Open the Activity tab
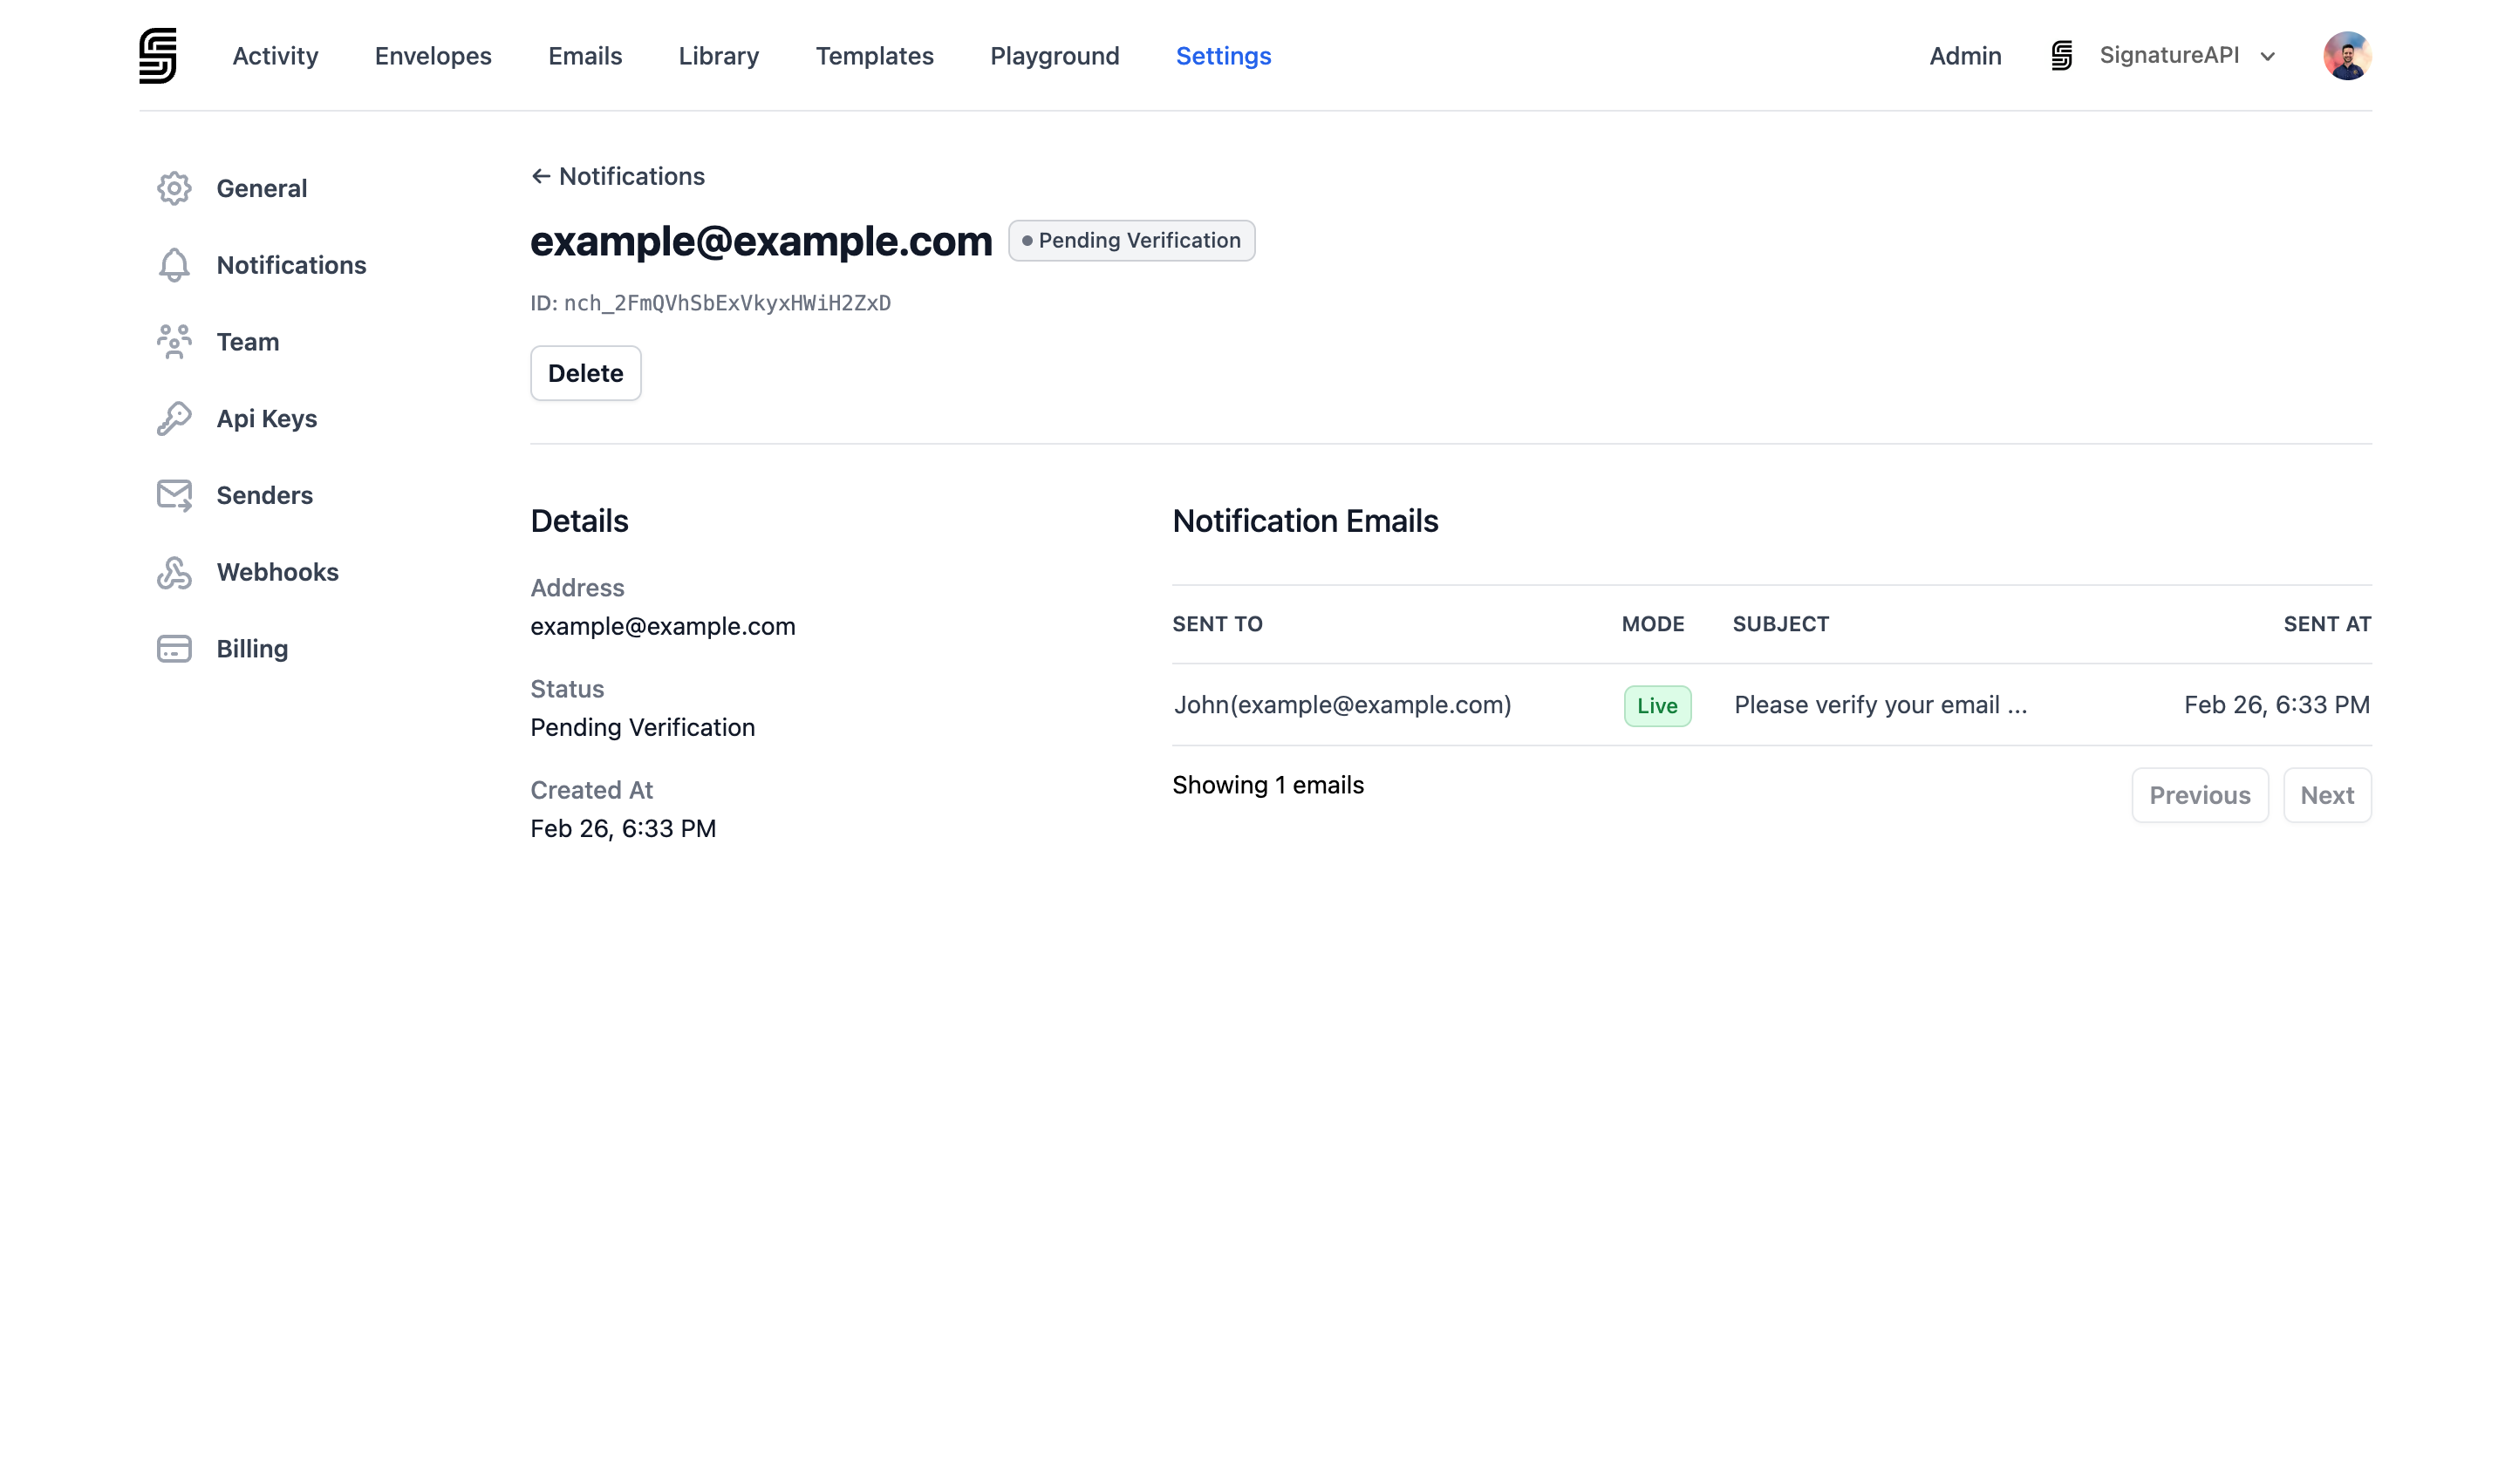 [275, 56]
